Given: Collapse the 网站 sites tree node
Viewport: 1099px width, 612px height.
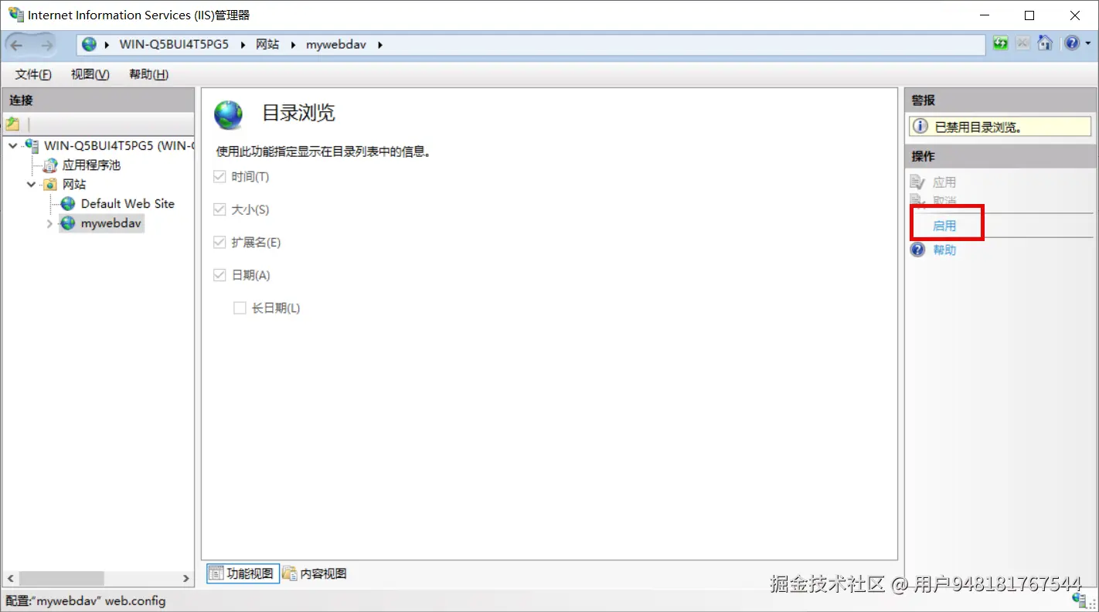Looking at the screenshot, I should click(32, 184).
